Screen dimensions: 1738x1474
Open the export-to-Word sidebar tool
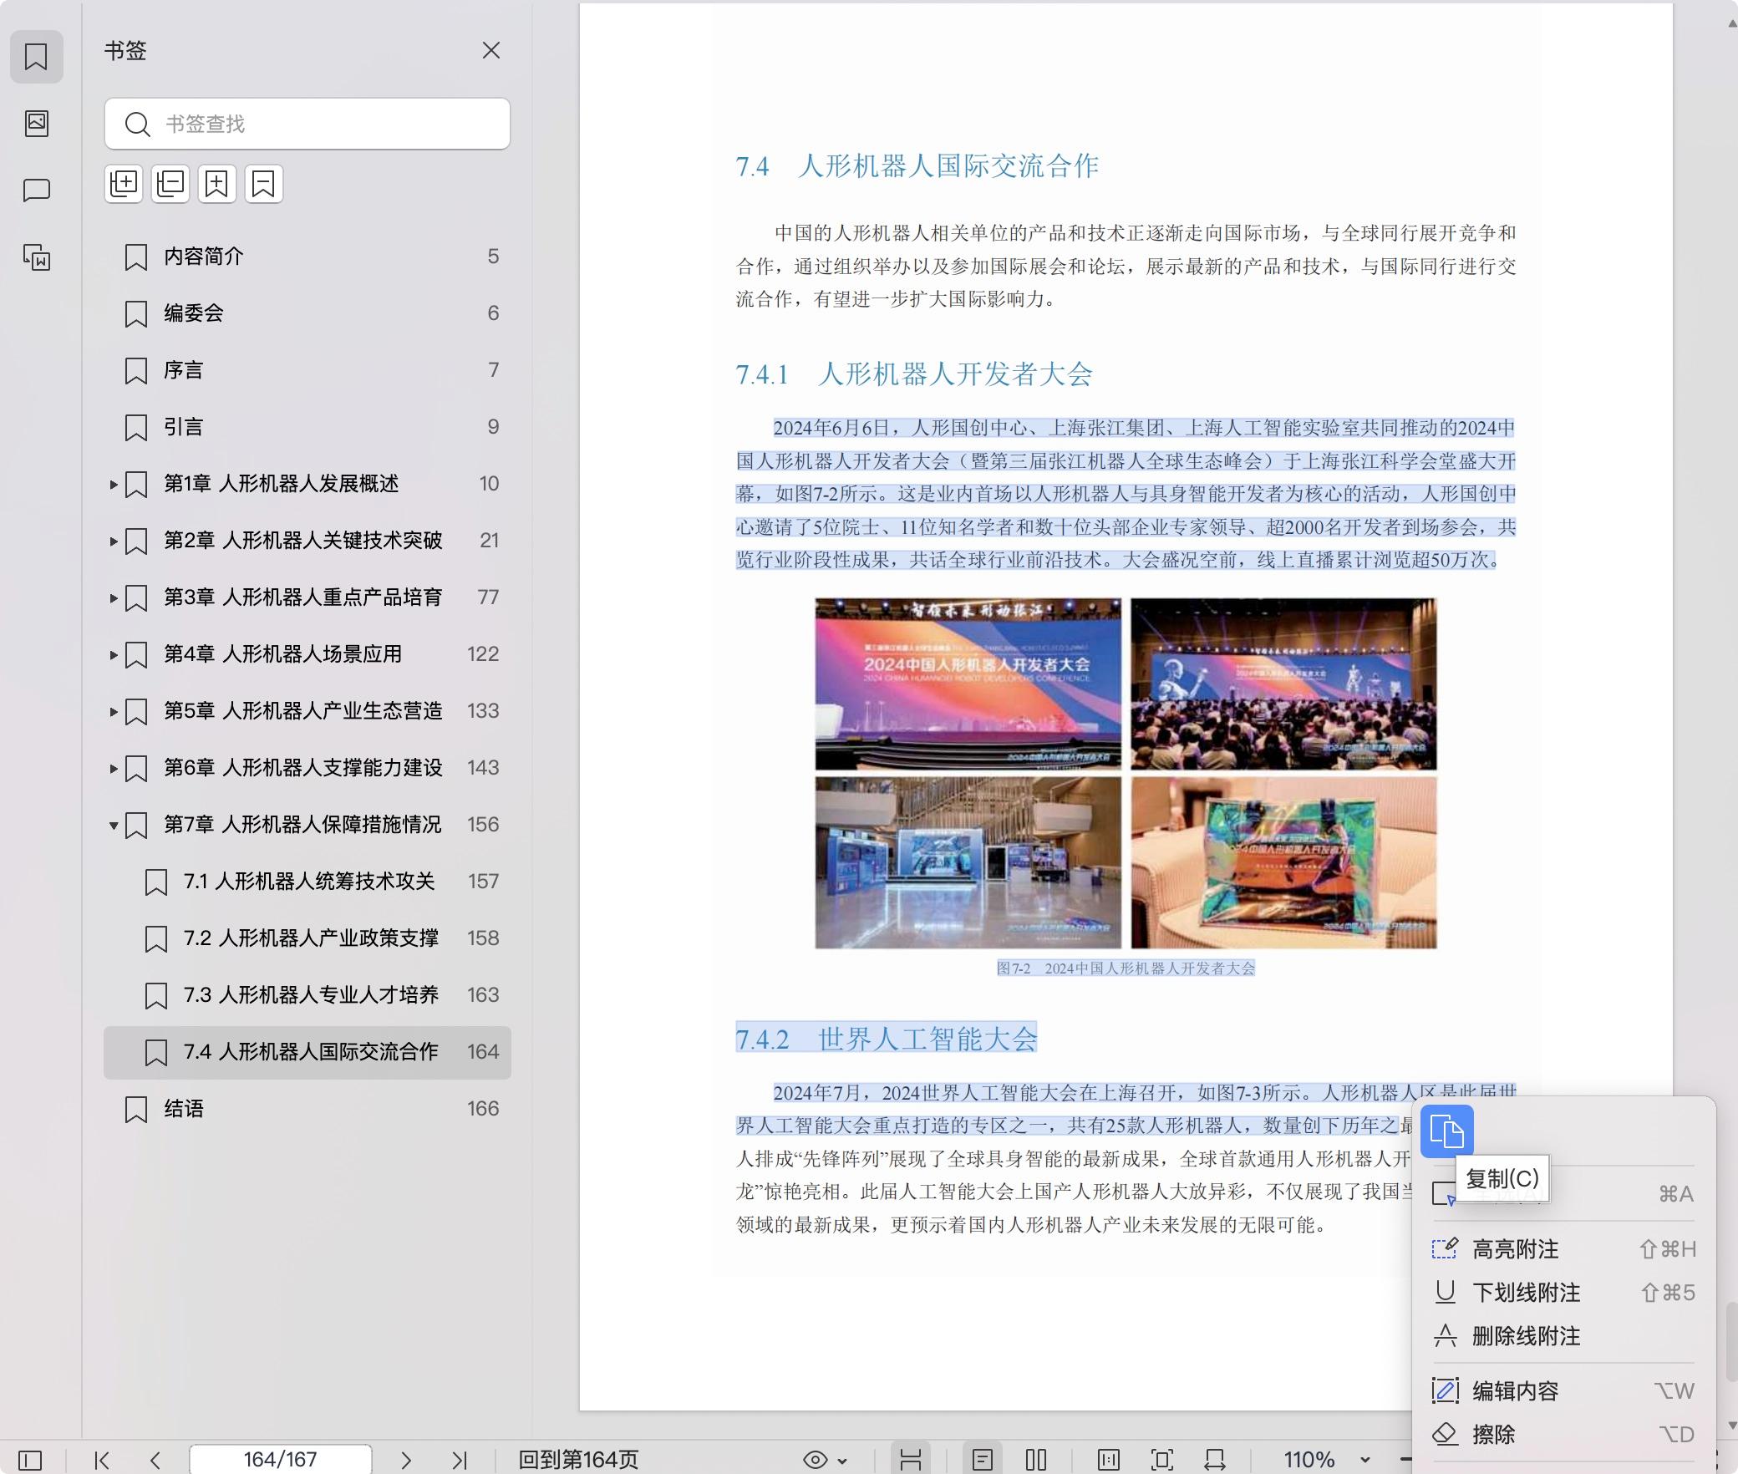37,259
